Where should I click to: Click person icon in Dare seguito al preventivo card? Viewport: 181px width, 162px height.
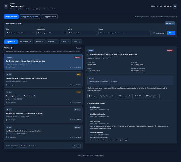pos(7,102)
